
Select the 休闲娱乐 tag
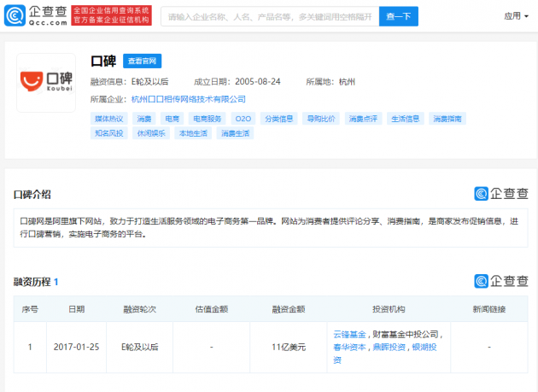point(151,133)
